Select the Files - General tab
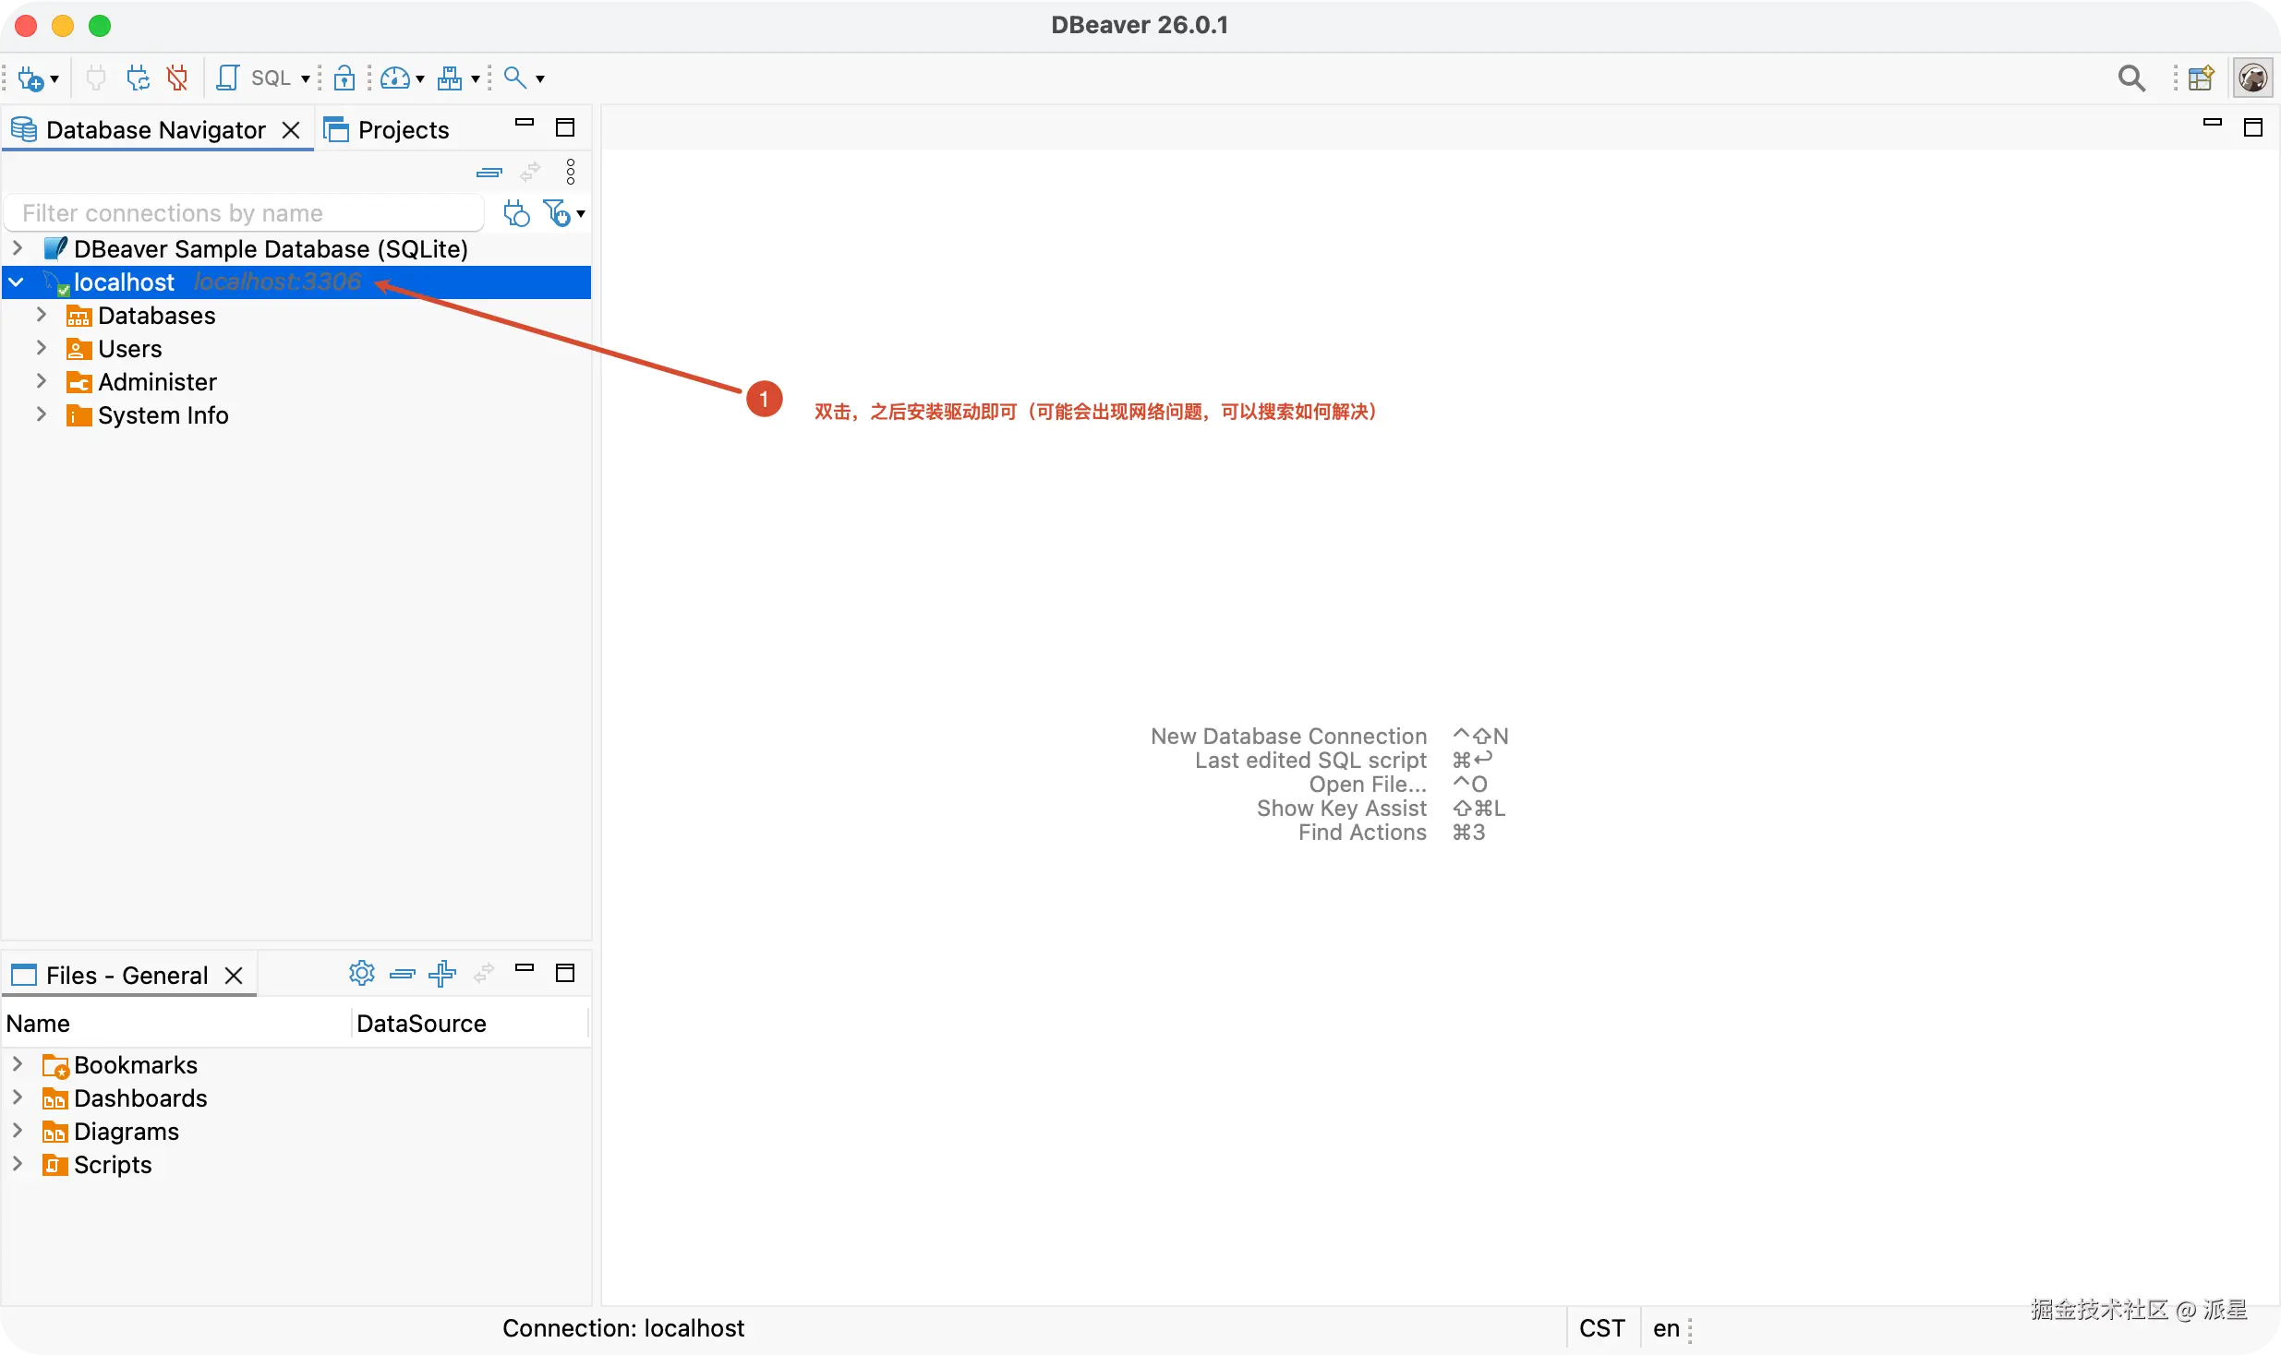The height and width of the screenshot is (1355, 2281). point(127,976)
